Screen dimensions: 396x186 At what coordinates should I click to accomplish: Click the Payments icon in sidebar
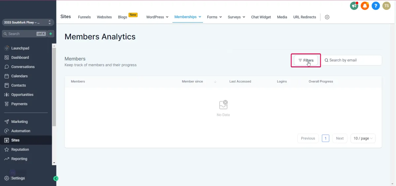7,104
